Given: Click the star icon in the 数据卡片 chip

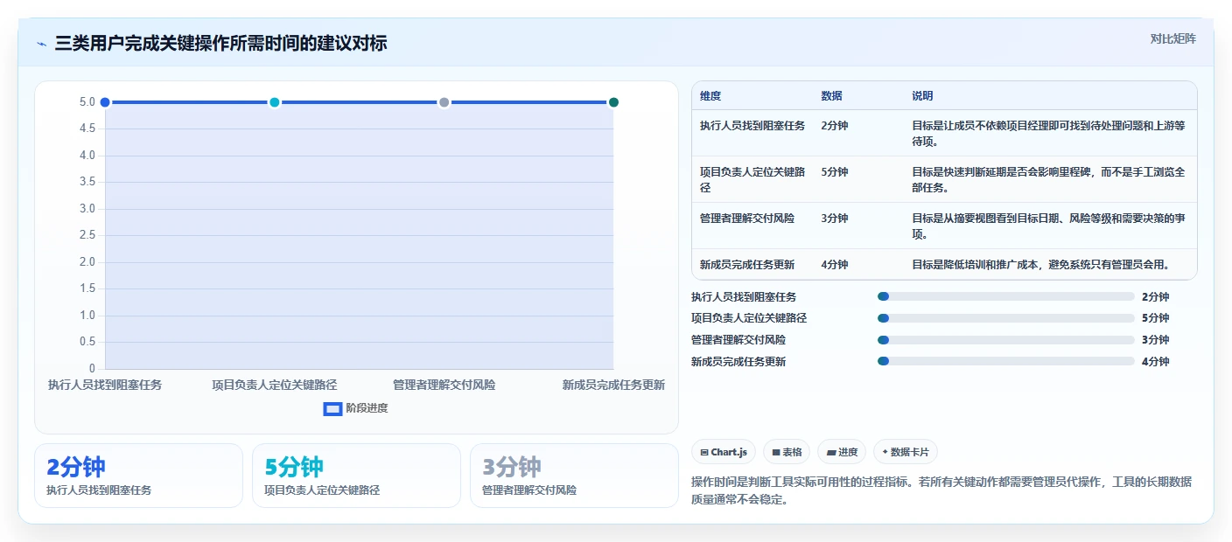Looking at the screenshot, I should [885, 453].
